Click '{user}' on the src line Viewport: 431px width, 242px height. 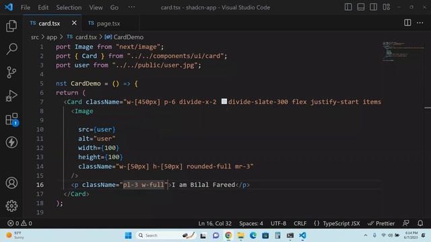(x=104, y=129)
